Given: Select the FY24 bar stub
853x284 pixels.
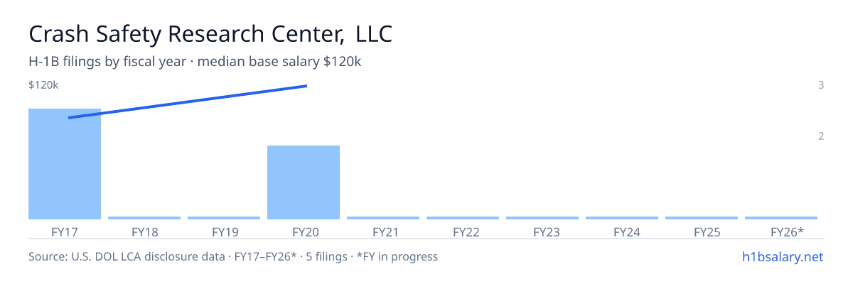Looking at the screenshot, I should tap(622, 218).
